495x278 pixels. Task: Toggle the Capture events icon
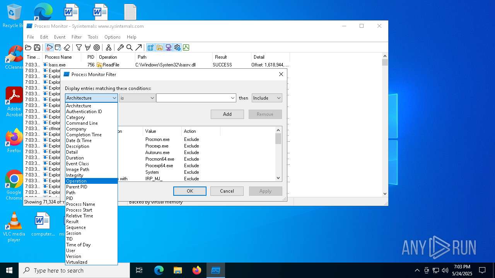click(49, 47)
